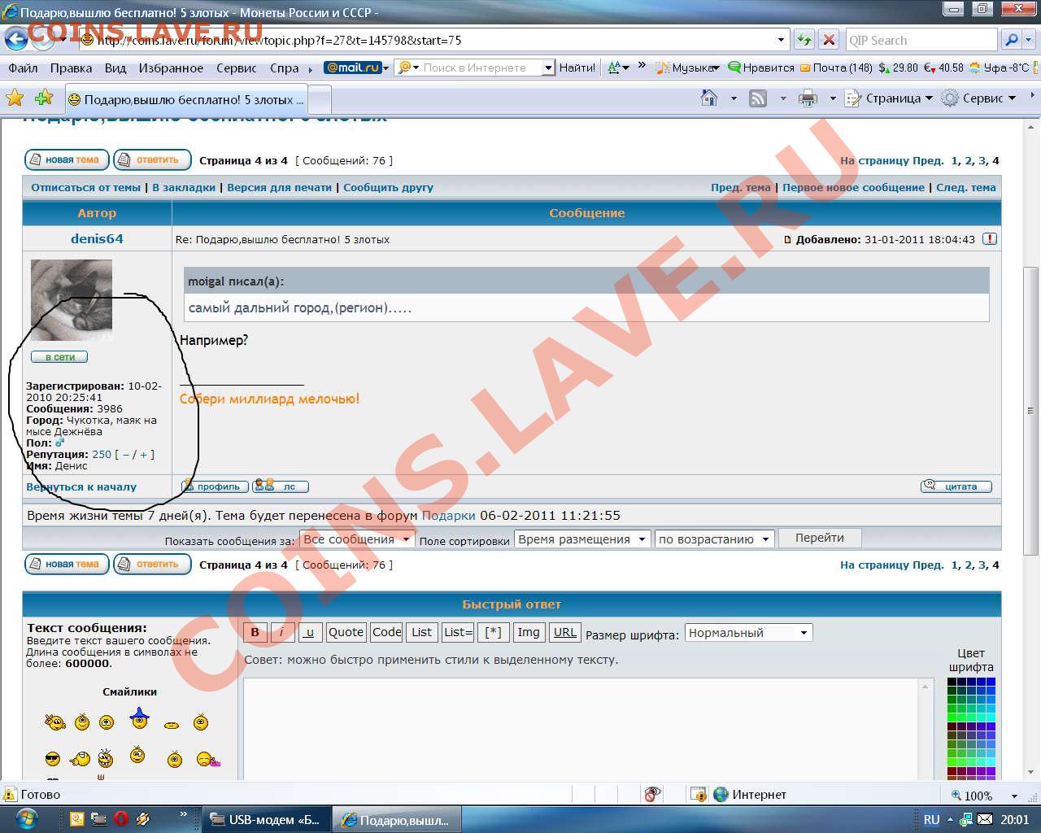Open the по возрастанию order dropdown
This screenshot has height=833, width=1041.
[x=715, y=539]
